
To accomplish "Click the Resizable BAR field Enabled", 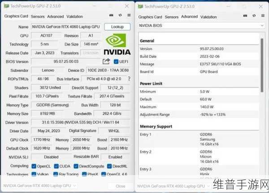I will tap(115, 157).
